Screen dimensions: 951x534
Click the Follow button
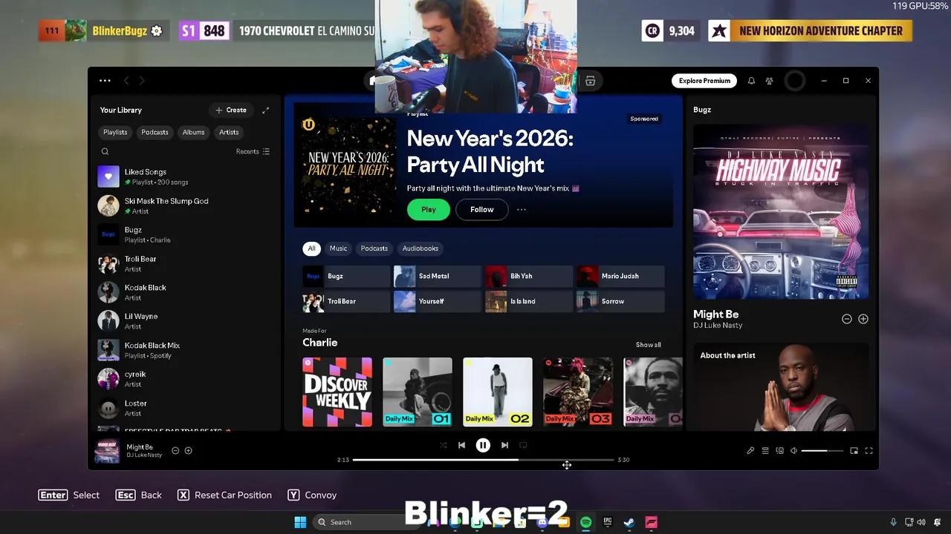tap(481, 209)
